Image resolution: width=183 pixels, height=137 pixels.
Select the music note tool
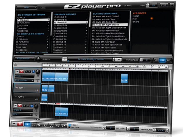point(51,125)
